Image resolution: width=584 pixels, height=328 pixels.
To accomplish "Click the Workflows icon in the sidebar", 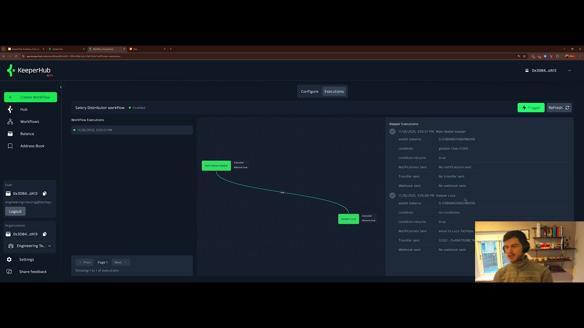I will click(x=10, y=122).
